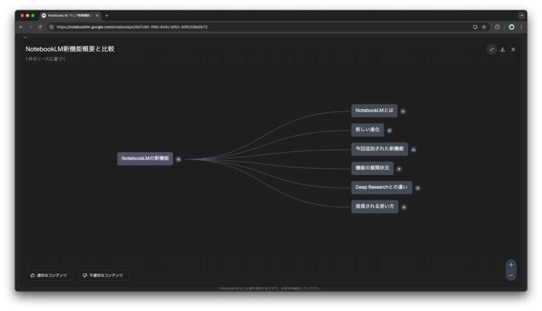Viewport: 542px width, 311px height.
Task: Open the Extensions puzzle icon
Action: (x=497, y=27)
